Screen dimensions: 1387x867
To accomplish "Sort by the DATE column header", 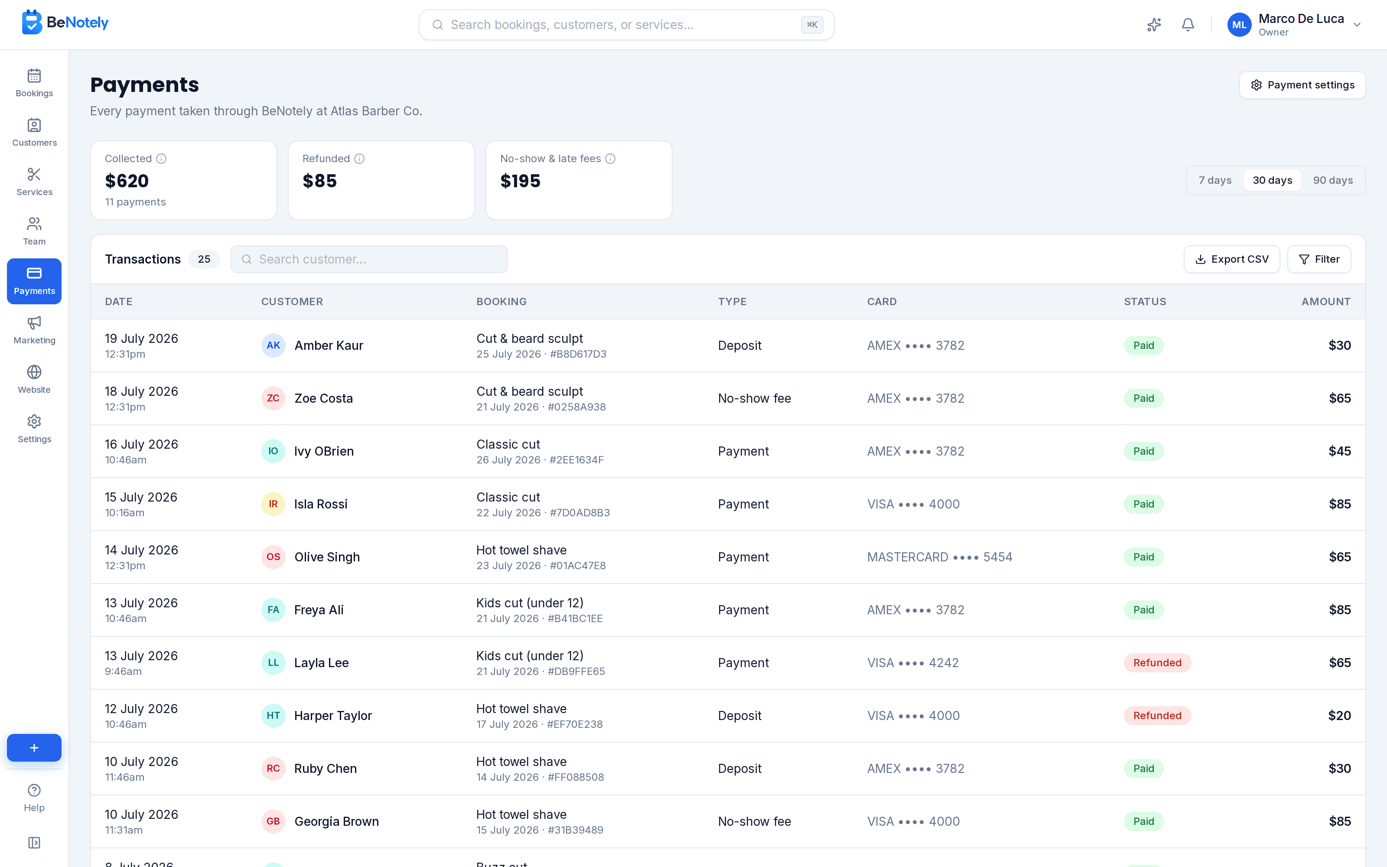I will pyautogui.click(x=119, y=302).
